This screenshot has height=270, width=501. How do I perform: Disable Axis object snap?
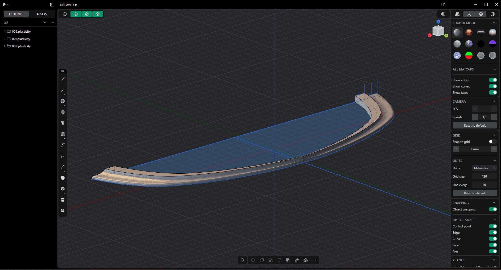[x=493, y=251]
